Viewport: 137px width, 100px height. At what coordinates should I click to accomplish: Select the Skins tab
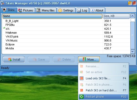(x=9, y=10)
